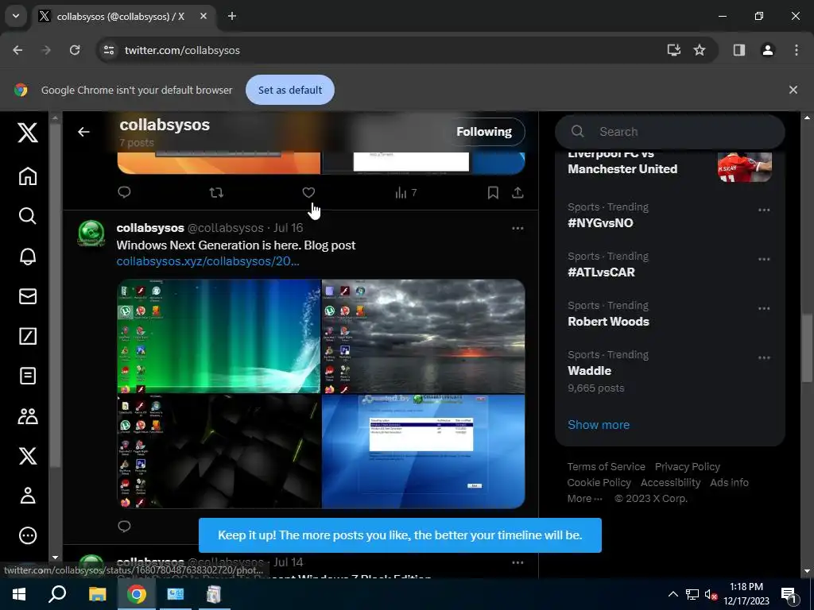
Task: Open more options for Jul 16 post
Action: [517, 228]
